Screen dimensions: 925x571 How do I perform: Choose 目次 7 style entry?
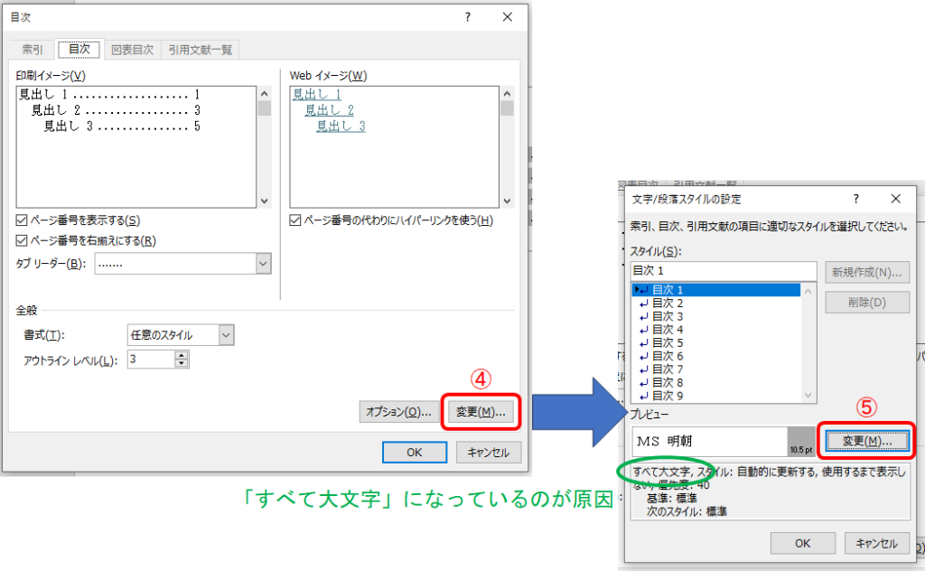coord(667,370)
